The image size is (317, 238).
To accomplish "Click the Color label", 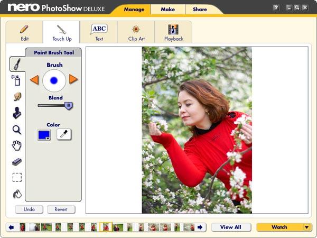I will point(53,125).
